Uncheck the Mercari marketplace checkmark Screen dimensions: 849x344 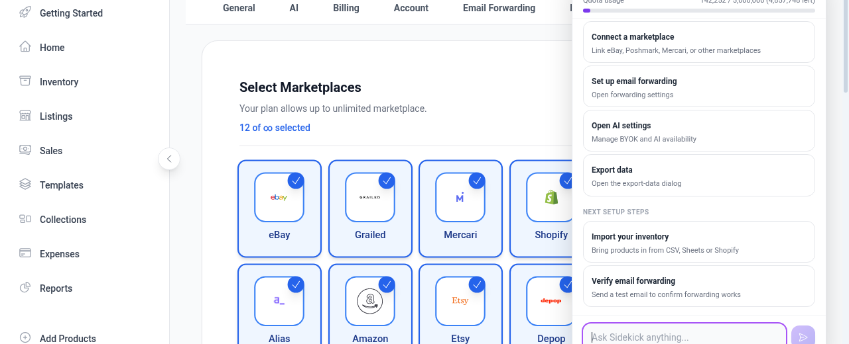click(477, 181)
